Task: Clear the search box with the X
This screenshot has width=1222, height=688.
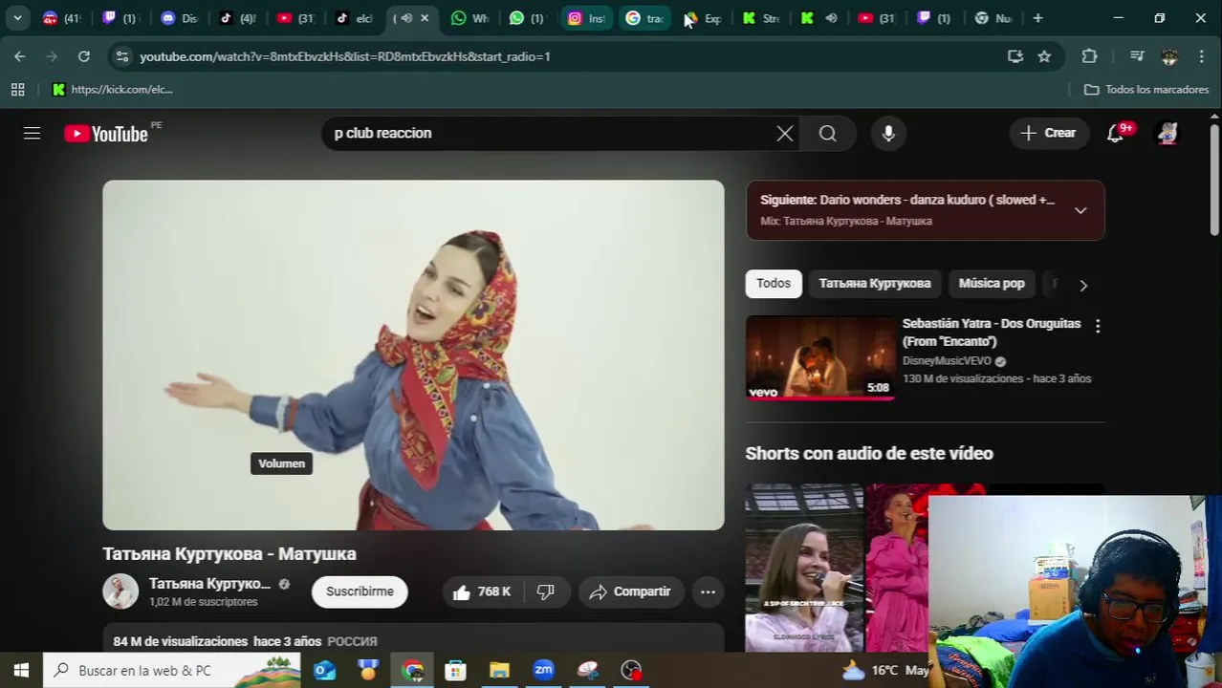Action: pos(785,134)
